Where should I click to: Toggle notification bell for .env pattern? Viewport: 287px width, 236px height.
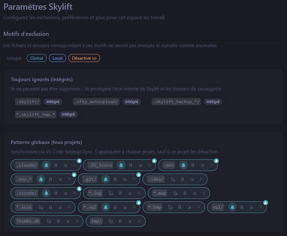tap(183, 165)
